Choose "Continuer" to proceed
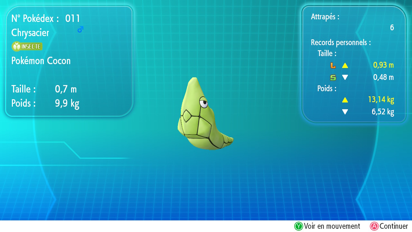This screenshot has height=232, width=412. [393, 226]
